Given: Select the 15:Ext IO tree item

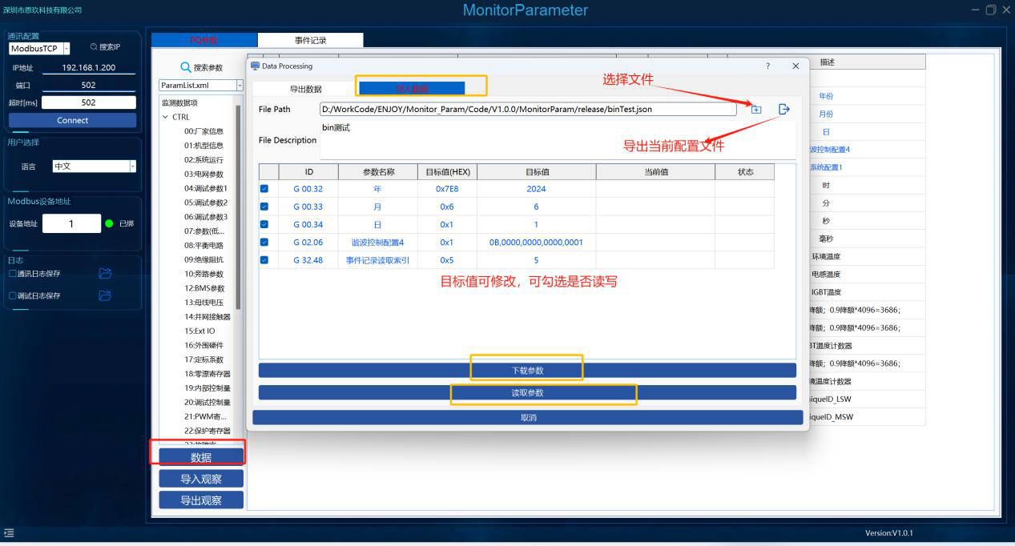Looking at the screenshot, I should 199,331.
